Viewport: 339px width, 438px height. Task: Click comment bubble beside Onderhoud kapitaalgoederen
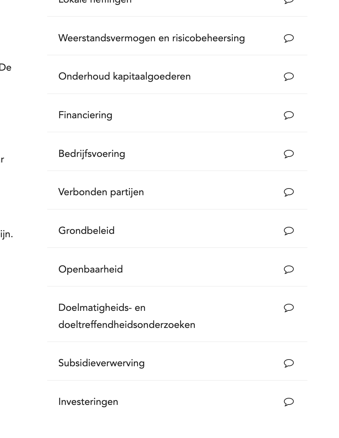pos(289,77)
